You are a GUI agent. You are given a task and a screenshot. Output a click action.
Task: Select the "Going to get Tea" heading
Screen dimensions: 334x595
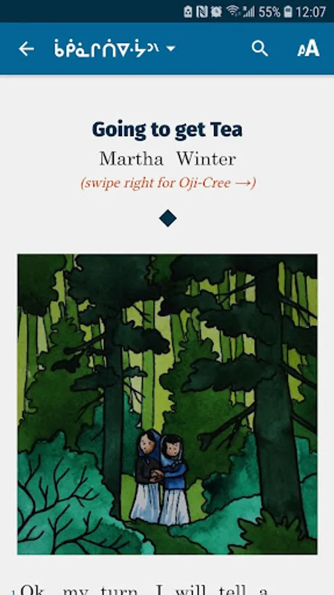[167, 130]
